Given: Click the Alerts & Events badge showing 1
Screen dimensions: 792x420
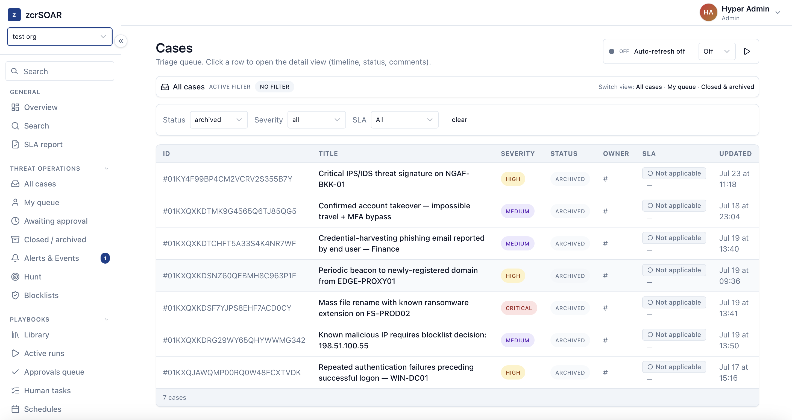Looking at the screenshot, I should (x=105, y=258).
